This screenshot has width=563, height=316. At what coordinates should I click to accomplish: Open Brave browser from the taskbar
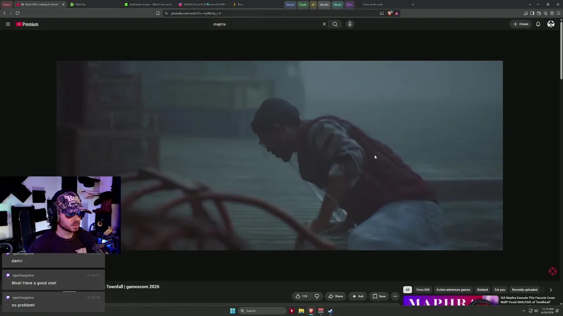point(311,311)
